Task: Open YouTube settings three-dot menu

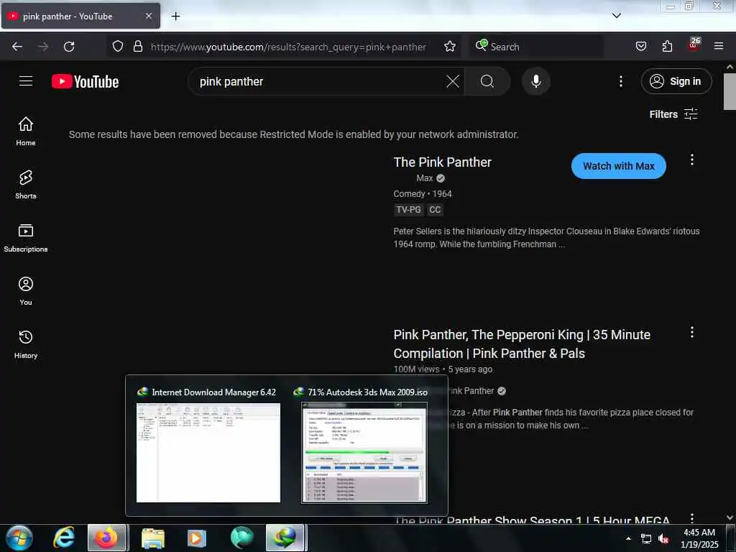Action: (x=620, y=82)
